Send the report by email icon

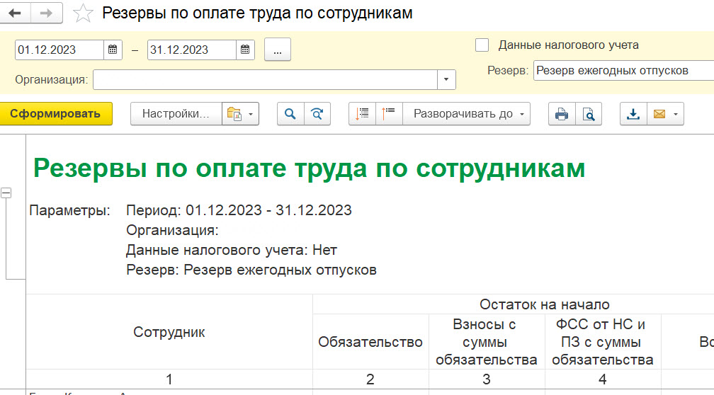click(665, 113)
